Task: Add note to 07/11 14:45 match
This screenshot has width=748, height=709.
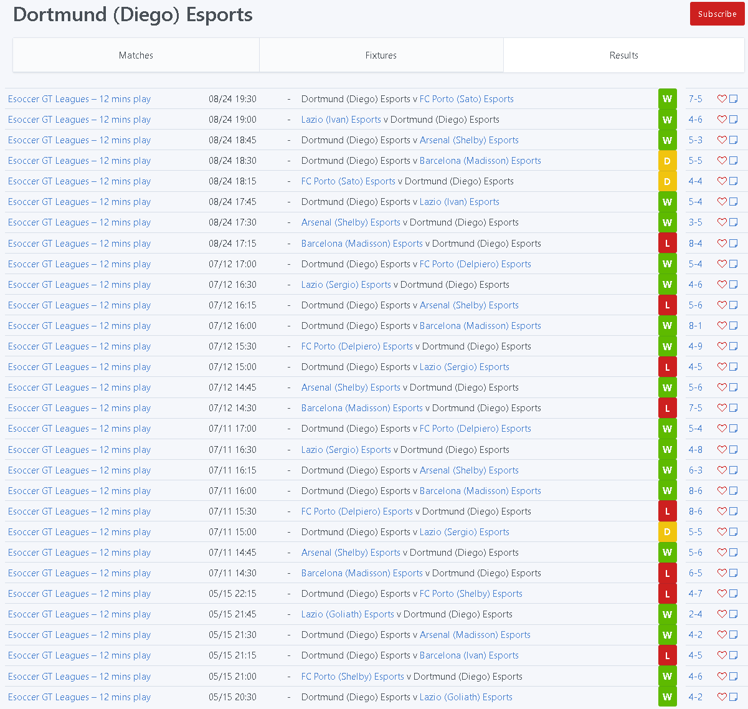Action: 733,552
